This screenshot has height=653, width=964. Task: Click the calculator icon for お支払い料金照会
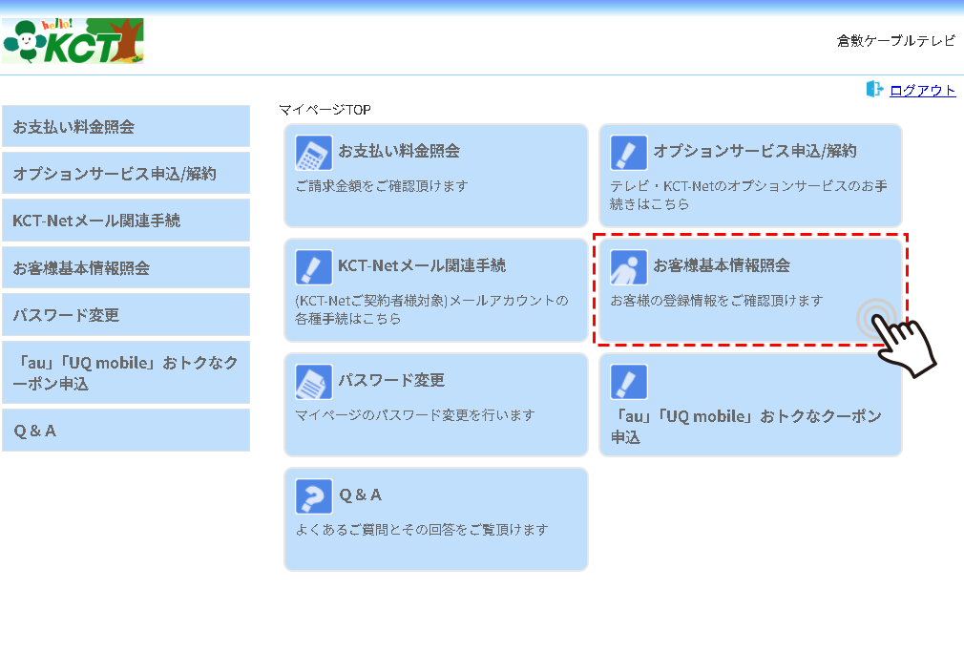pyautogui.click(x=314, y=153)
